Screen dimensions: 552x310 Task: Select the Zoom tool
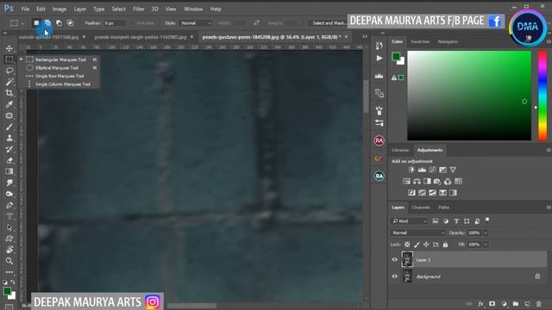(x=9, y=261)
